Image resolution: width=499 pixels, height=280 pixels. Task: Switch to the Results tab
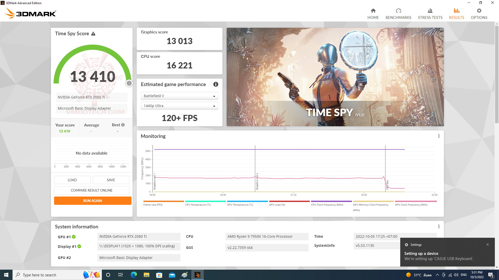(456, 13)
